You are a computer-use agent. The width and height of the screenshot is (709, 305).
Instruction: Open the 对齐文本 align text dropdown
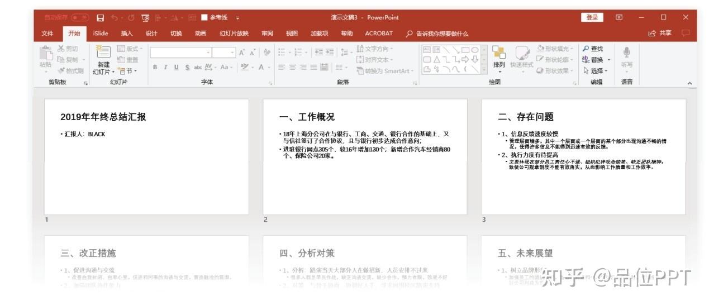(x=375, y=60)
